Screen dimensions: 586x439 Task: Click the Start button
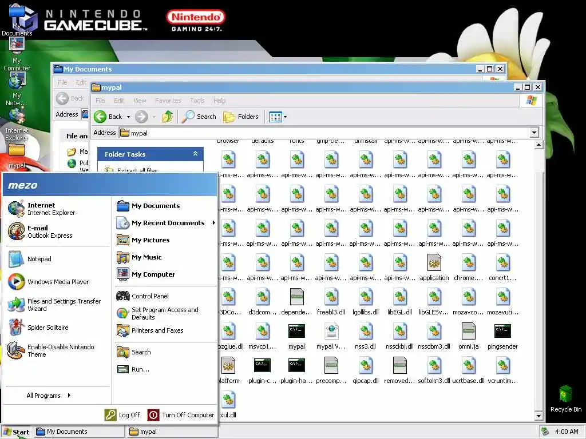tap(16, 432)
